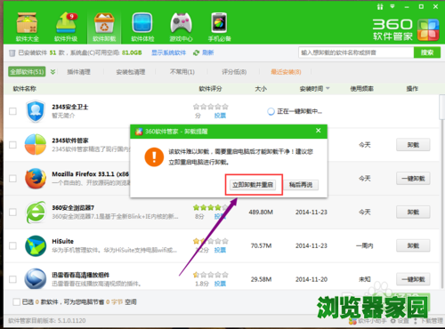Click 投票 for HiSuite
This screenshot has width=445, height=329.
click(220, 250)
